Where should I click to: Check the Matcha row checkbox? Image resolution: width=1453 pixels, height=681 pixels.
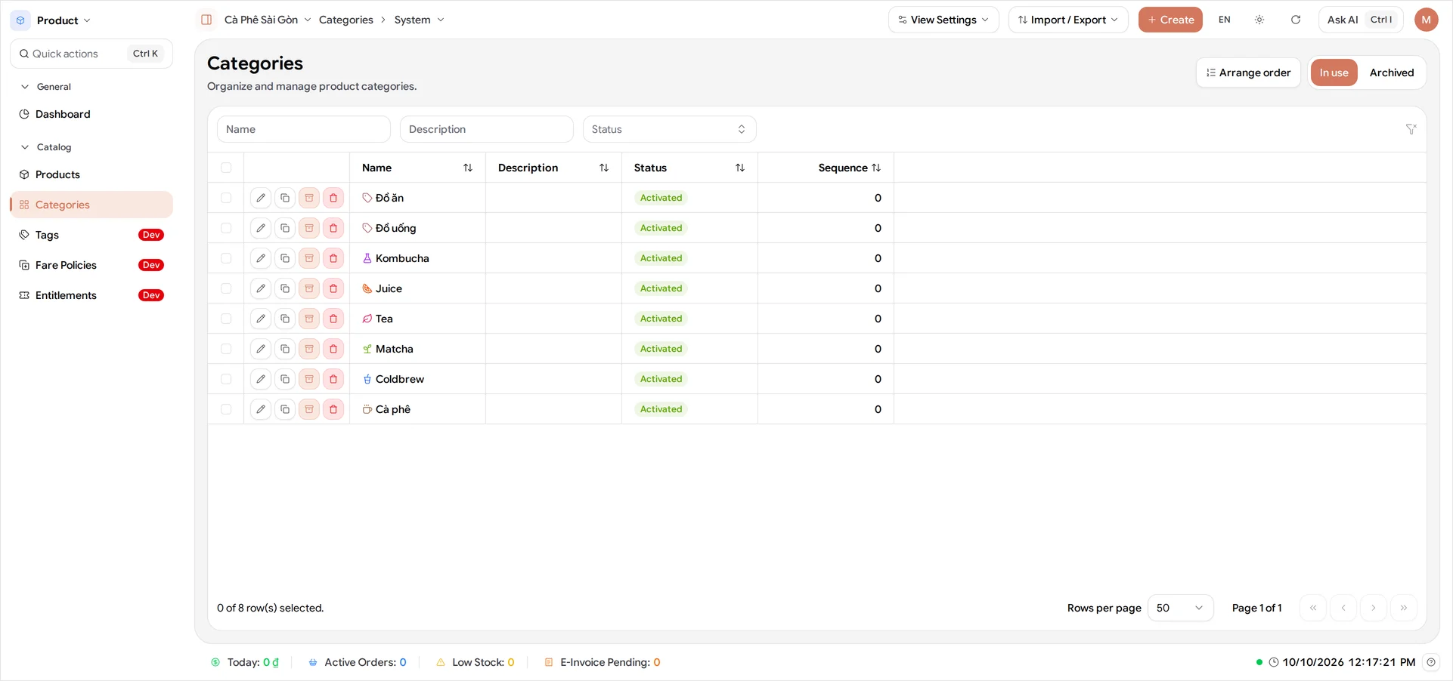coord(226,349)
